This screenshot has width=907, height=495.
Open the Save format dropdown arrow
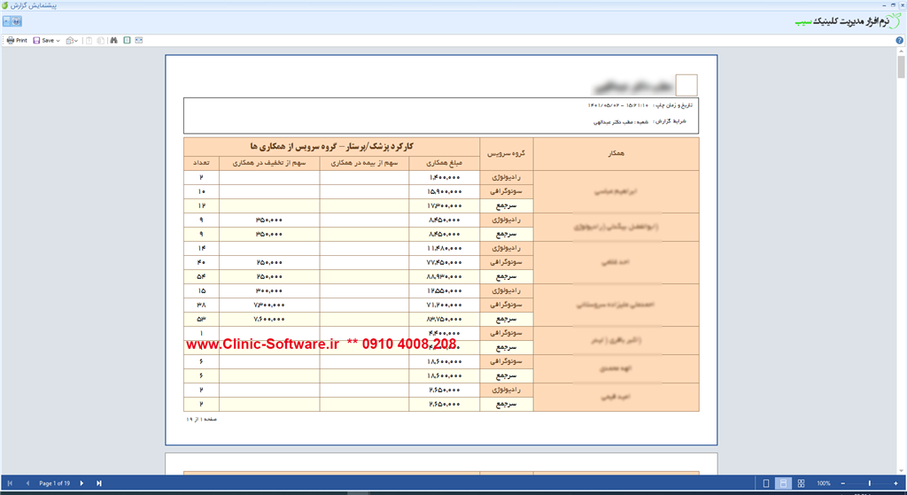point(58,41)
